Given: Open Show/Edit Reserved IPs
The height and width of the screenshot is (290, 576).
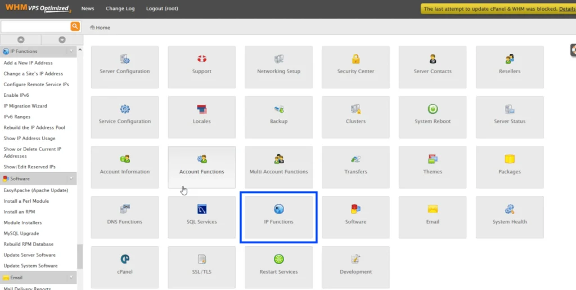Looking at the screenshot, I should pos(29,167).
